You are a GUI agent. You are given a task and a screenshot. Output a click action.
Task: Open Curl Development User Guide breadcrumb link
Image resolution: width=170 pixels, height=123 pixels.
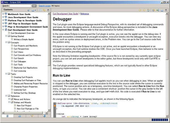(65, 14)
